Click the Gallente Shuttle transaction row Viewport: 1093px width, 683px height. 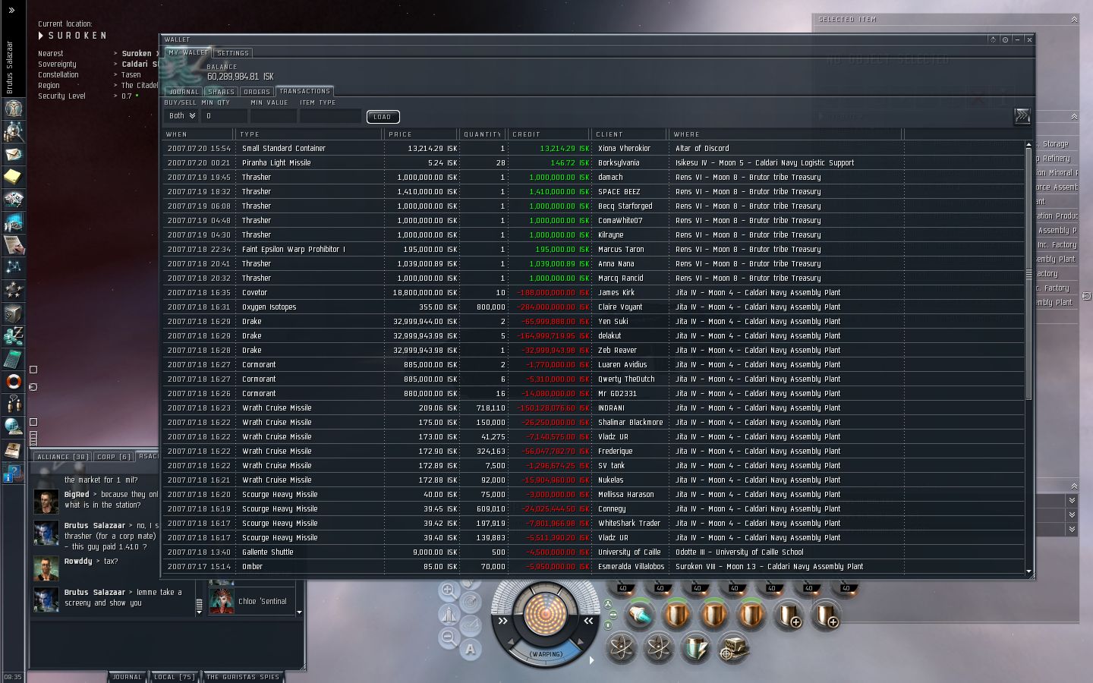click(x=594, y=552)
